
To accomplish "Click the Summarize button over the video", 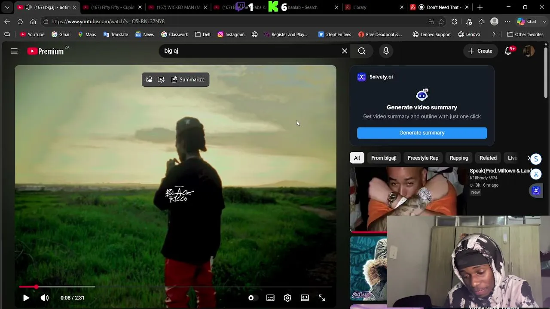I will pyautogui.click(x=188, y=79).
